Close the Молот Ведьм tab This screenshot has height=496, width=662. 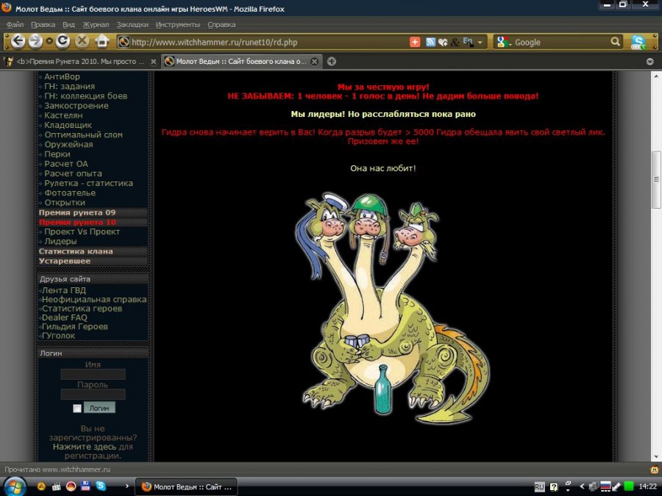coord(315,62)
